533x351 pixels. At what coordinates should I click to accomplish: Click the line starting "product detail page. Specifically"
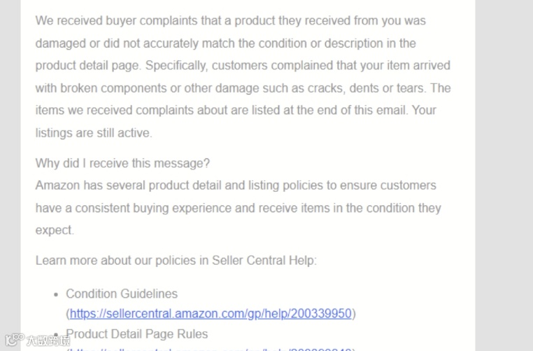coord(243,65)
